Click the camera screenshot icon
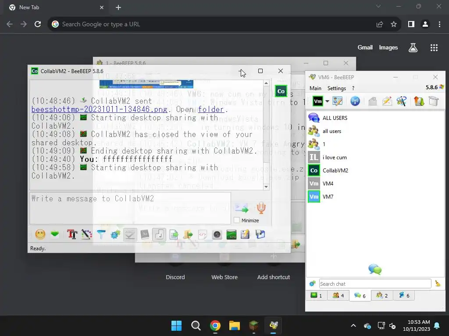The width and height of the screenshot is (449, 336). (x=217, y=234)
